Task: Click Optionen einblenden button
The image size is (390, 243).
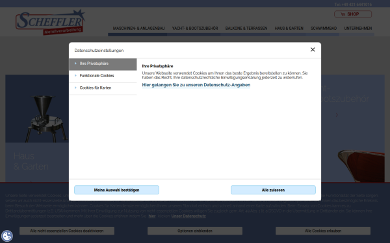Action: point(195,231)
